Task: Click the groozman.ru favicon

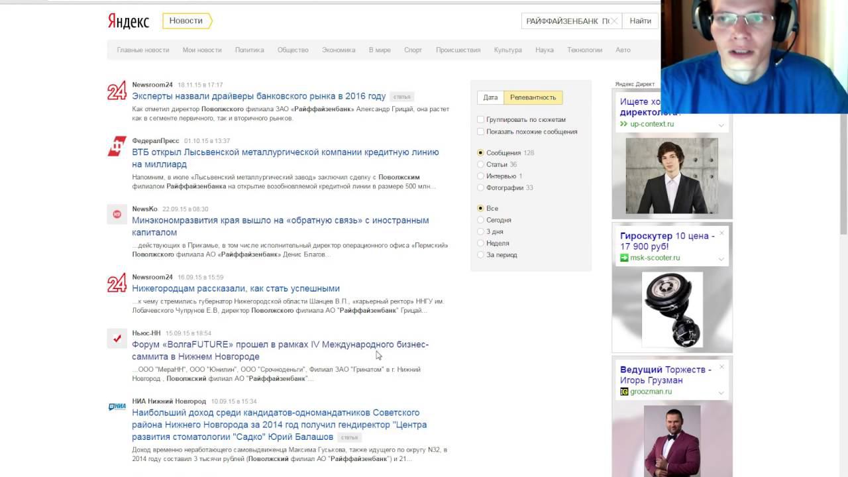Action: pos(624,392)
